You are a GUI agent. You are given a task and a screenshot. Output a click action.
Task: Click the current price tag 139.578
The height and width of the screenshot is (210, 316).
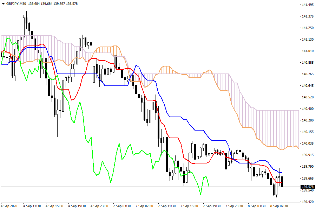[x=308, y=187]
